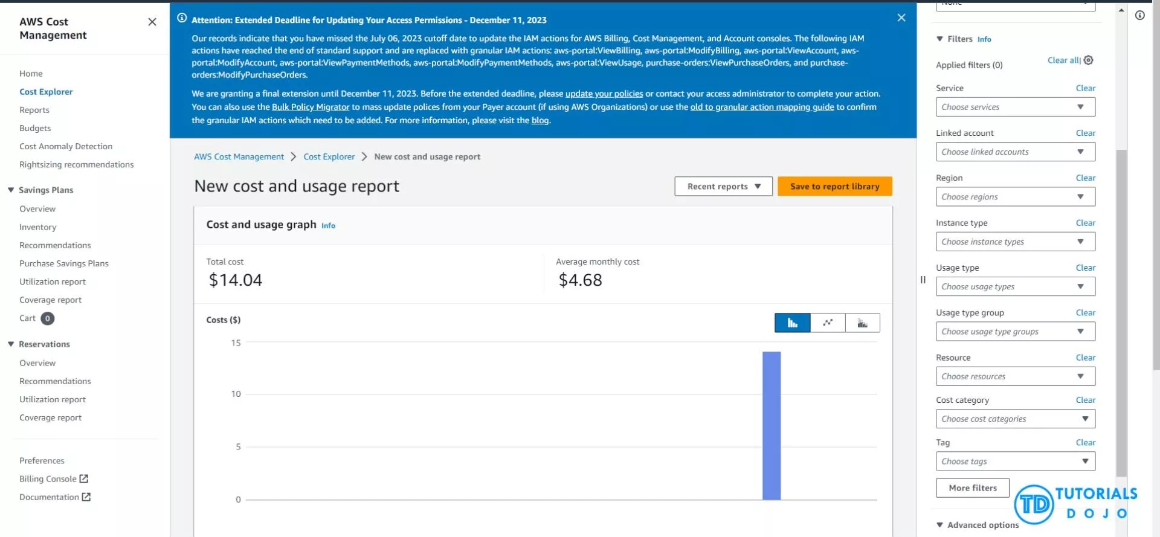Open the Choose services dropdown
This screenshot has width=1160, height=537.
pos(1015,107)
